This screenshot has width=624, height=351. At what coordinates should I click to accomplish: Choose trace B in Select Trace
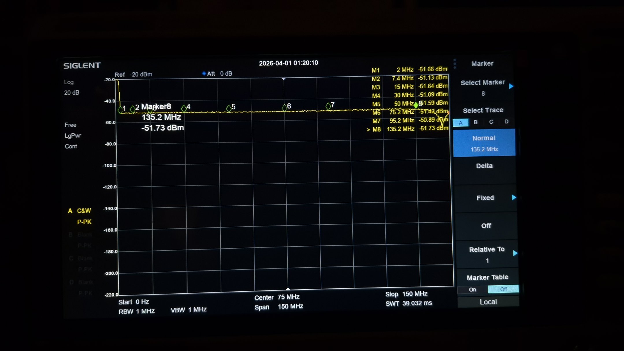476,122
